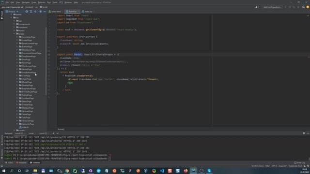
Task: Open Search Everywhere magnifier icon
Action: pyautogui.click(x=304, y=7)
